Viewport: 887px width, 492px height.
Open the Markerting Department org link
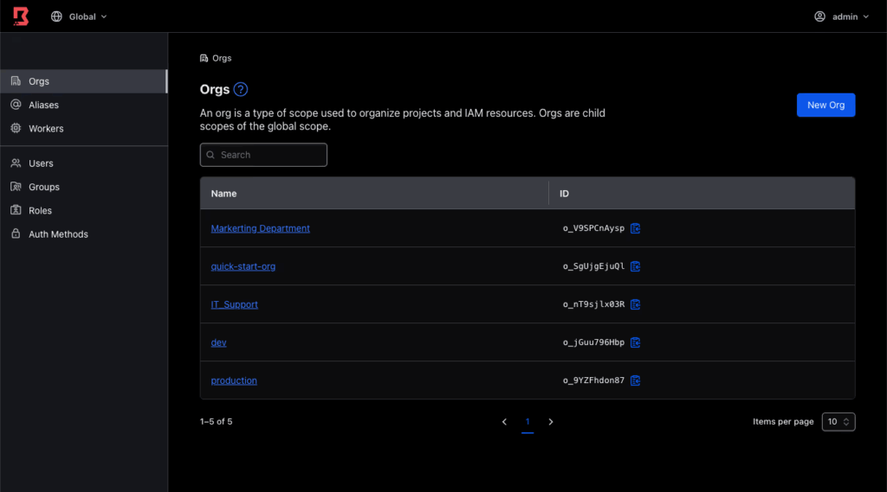pyautogui.click(x=260, y=228)
